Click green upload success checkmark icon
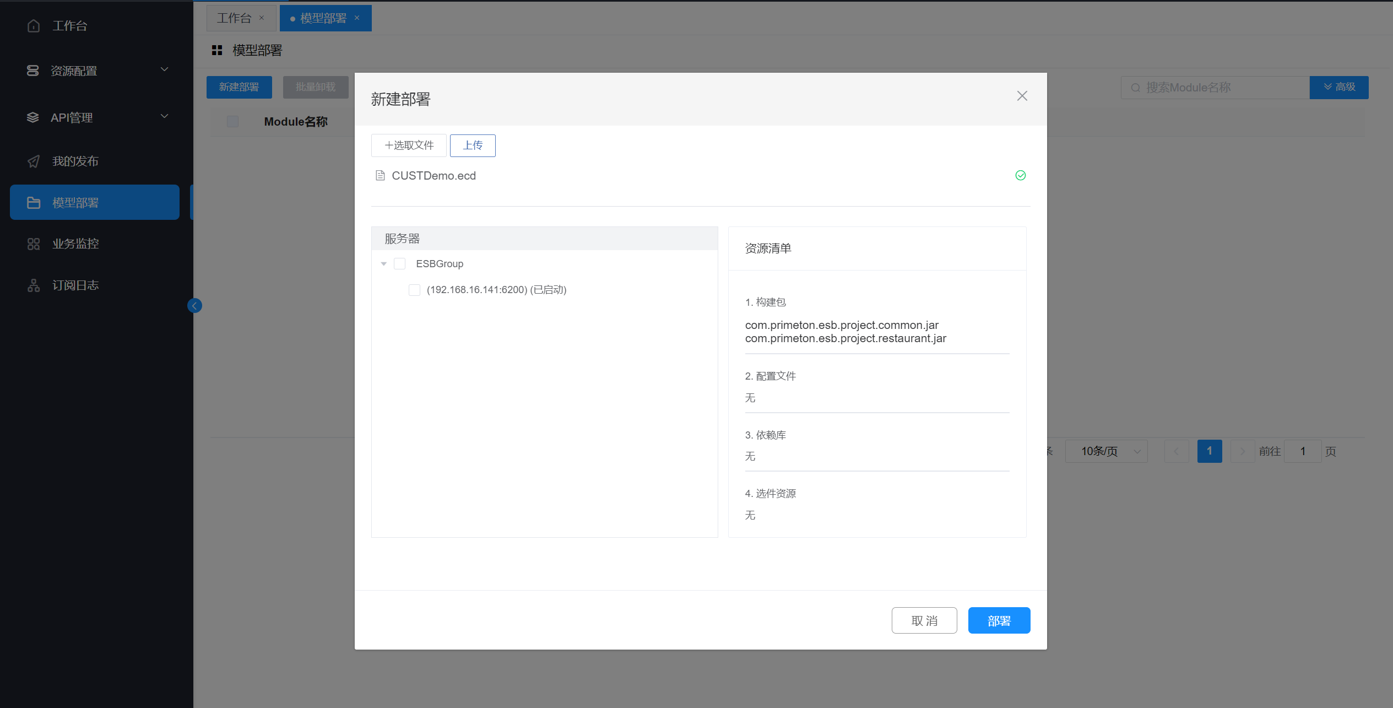This screenshot has height=708, width=1393. [x=1020, y=176]
